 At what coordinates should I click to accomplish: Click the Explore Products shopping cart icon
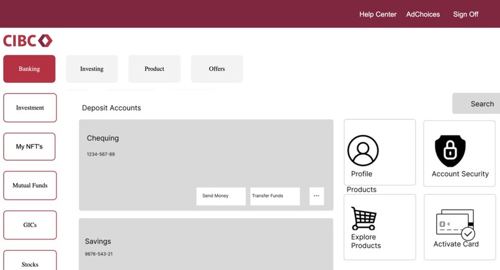(x=364, y=219)
